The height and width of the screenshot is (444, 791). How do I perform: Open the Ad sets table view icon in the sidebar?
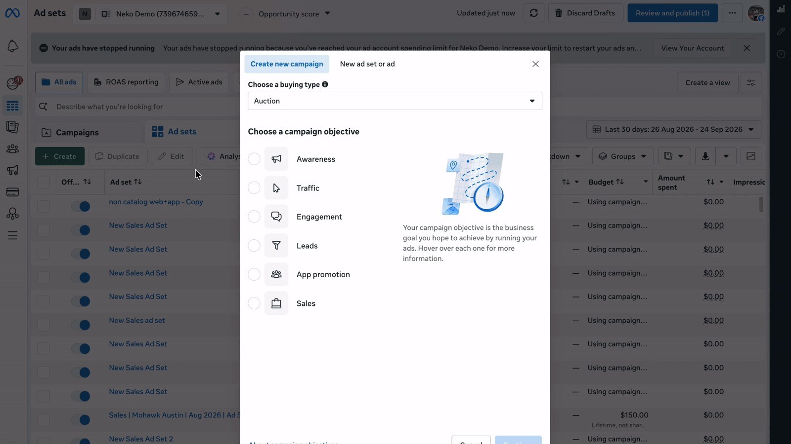click(x=13, y=106)
